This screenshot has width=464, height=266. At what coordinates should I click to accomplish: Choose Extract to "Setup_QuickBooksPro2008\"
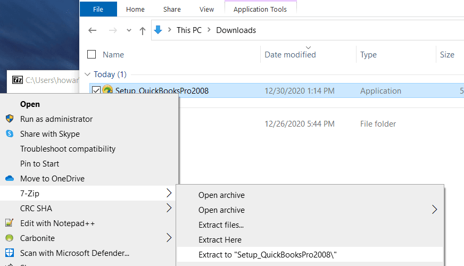click(310, 254)
